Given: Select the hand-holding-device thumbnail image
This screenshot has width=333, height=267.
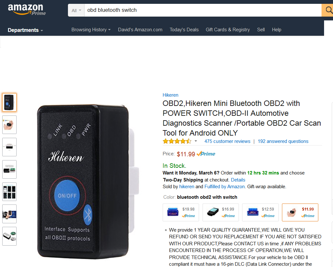Looking at the screenshot, I should coord(9,125).
